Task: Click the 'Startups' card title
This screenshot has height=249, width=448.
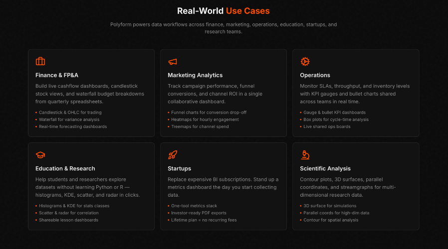Action: point(180,168)
